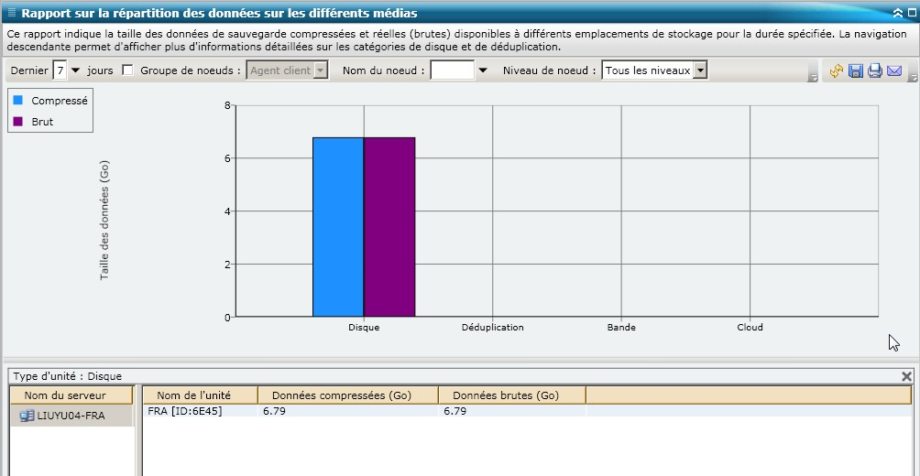Click the 'Nom du serveur' column header
This screenshot has height=476, width=920.
[71, 395]
